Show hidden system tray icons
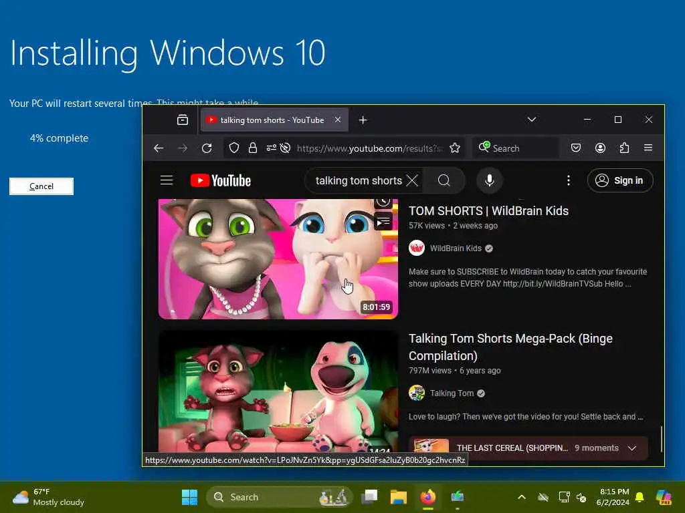The width and height of the screenshot is (685, 513). [x=522, y=497]
